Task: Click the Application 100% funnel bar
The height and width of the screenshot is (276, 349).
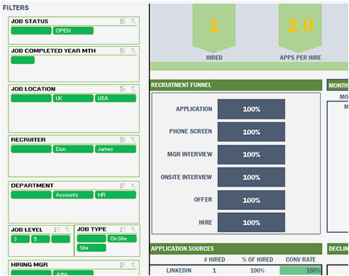Action: pos(251,109)
